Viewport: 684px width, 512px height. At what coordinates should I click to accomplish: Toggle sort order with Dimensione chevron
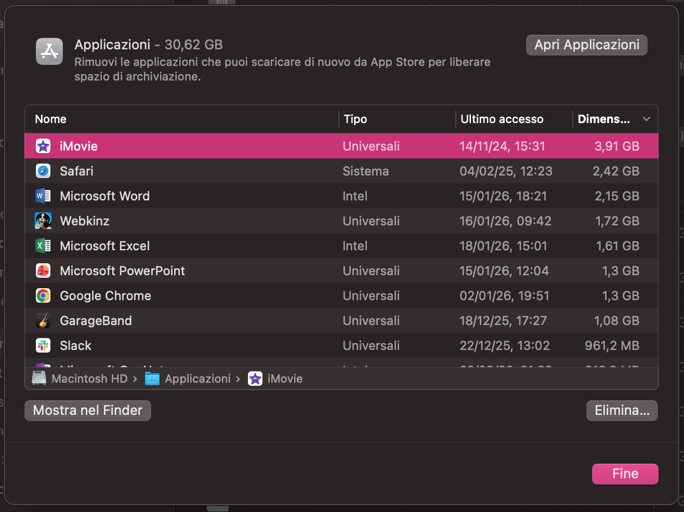[646, 119]
